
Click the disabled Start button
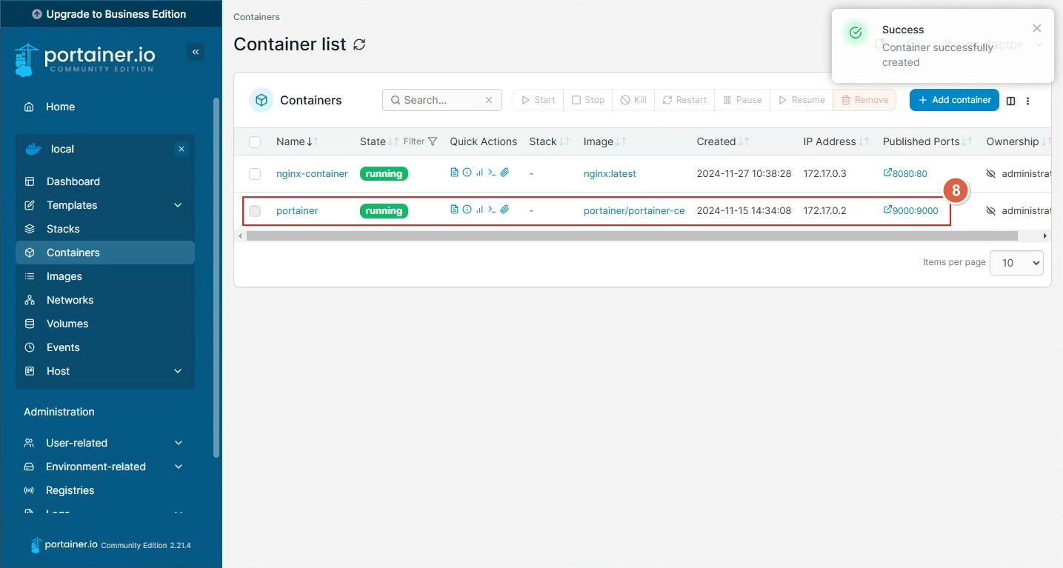click(538, 100)
